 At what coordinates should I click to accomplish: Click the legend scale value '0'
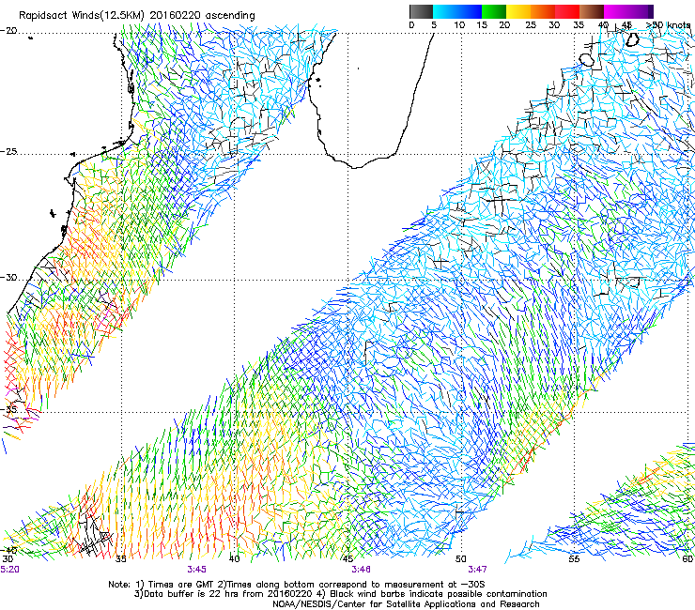[411, 25]
